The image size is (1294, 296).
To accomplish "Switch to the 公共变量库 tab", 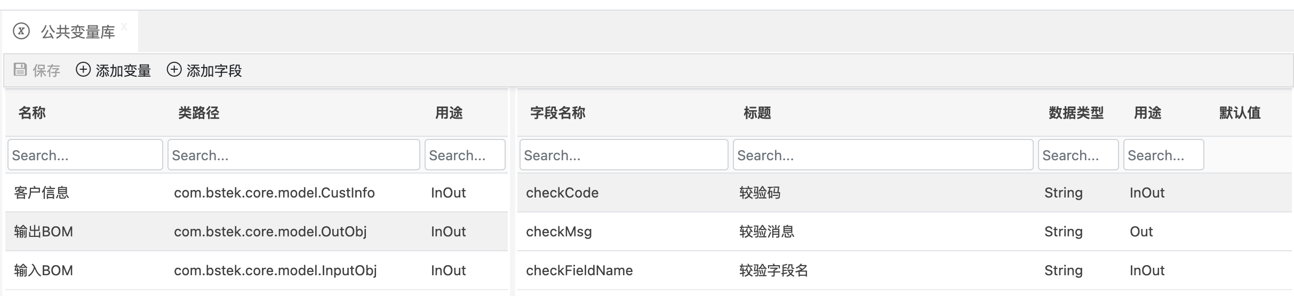I will [78, 32].
